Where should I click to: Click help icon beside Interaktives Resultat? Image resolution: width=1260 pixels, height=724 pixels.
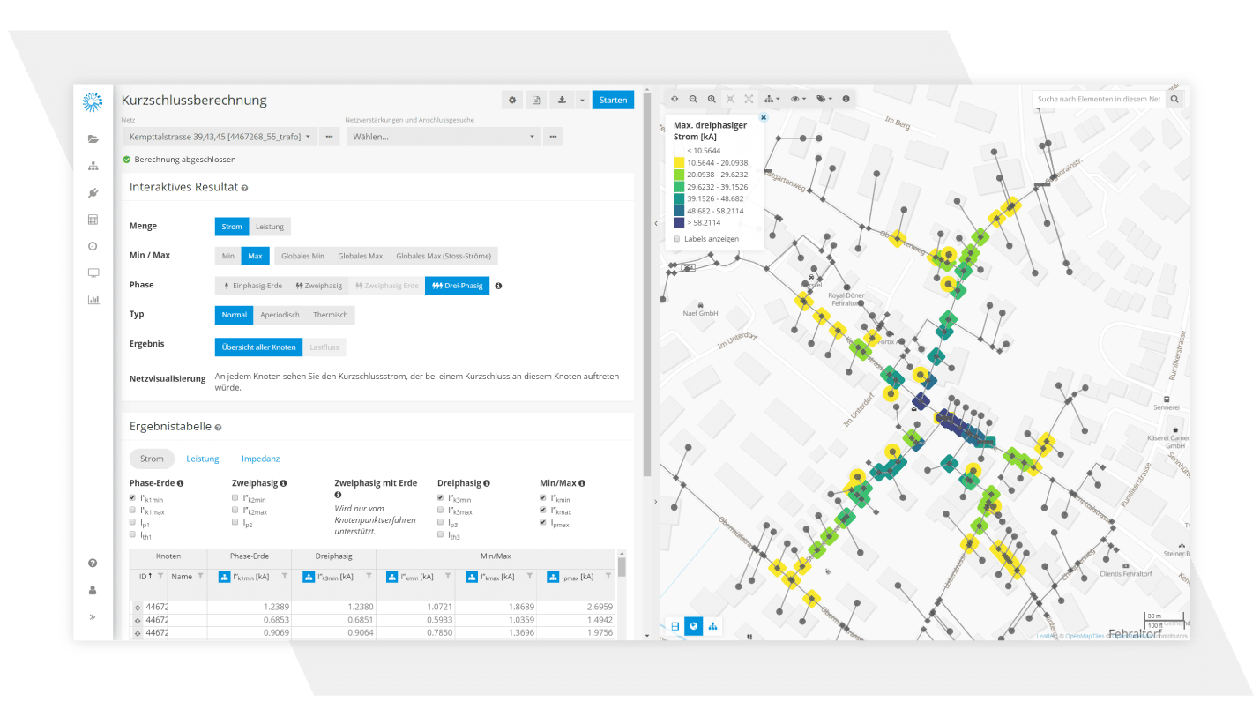tap(244, 188)
